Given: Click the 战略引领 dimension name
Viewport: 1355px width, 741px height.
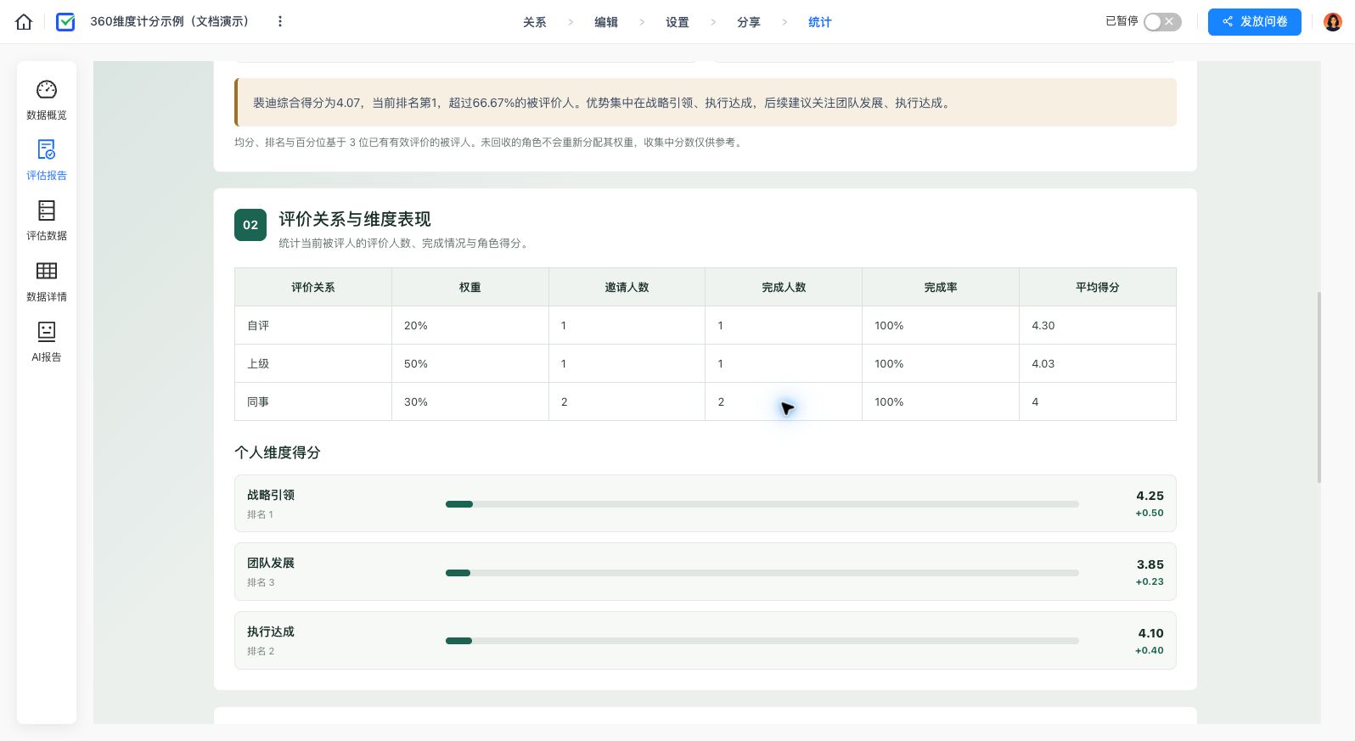Looking at the screenshot, I should click(271, 495).
